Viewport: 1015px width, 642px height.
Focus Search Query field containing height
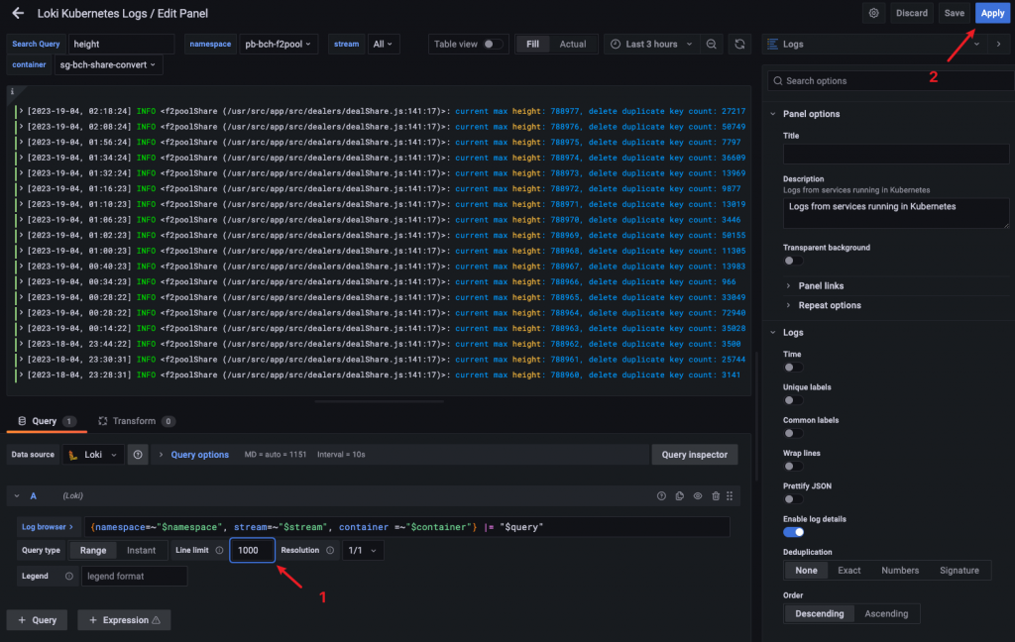[x=121, y=44]
